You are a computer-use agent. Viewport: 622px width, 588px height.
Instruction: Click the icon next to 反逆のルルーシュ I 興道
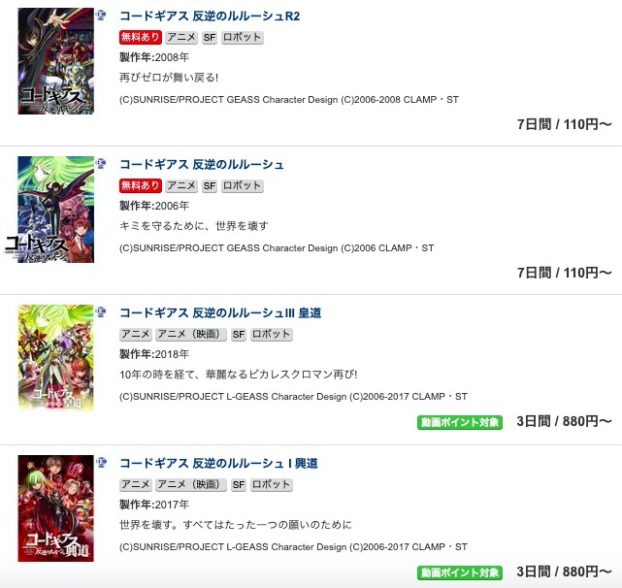(x=102, y=462)
